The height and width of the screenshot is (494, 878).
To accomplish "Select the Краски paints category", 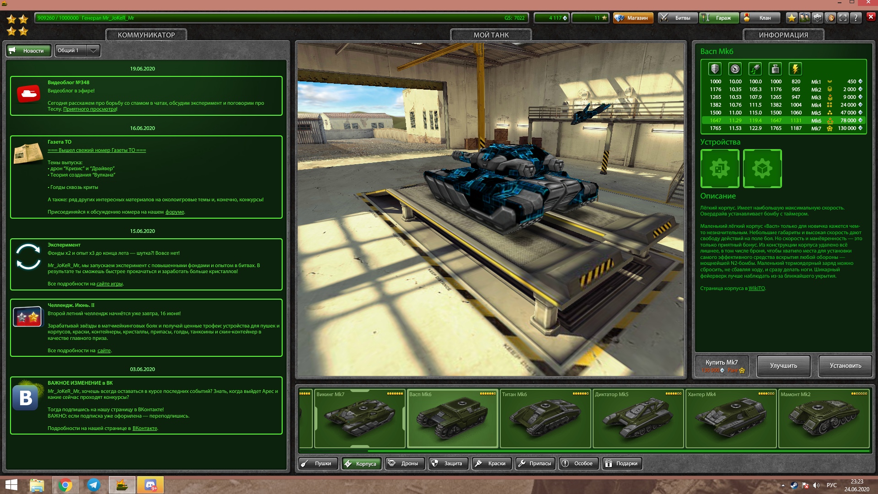I will (x=492, y=463).
